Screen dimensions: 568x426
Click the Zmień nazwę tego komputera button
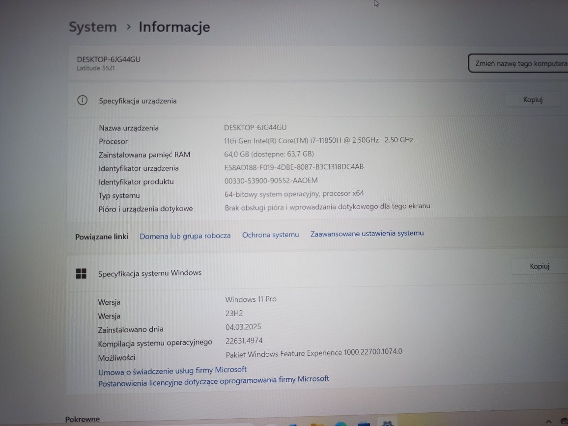(519, 63)
